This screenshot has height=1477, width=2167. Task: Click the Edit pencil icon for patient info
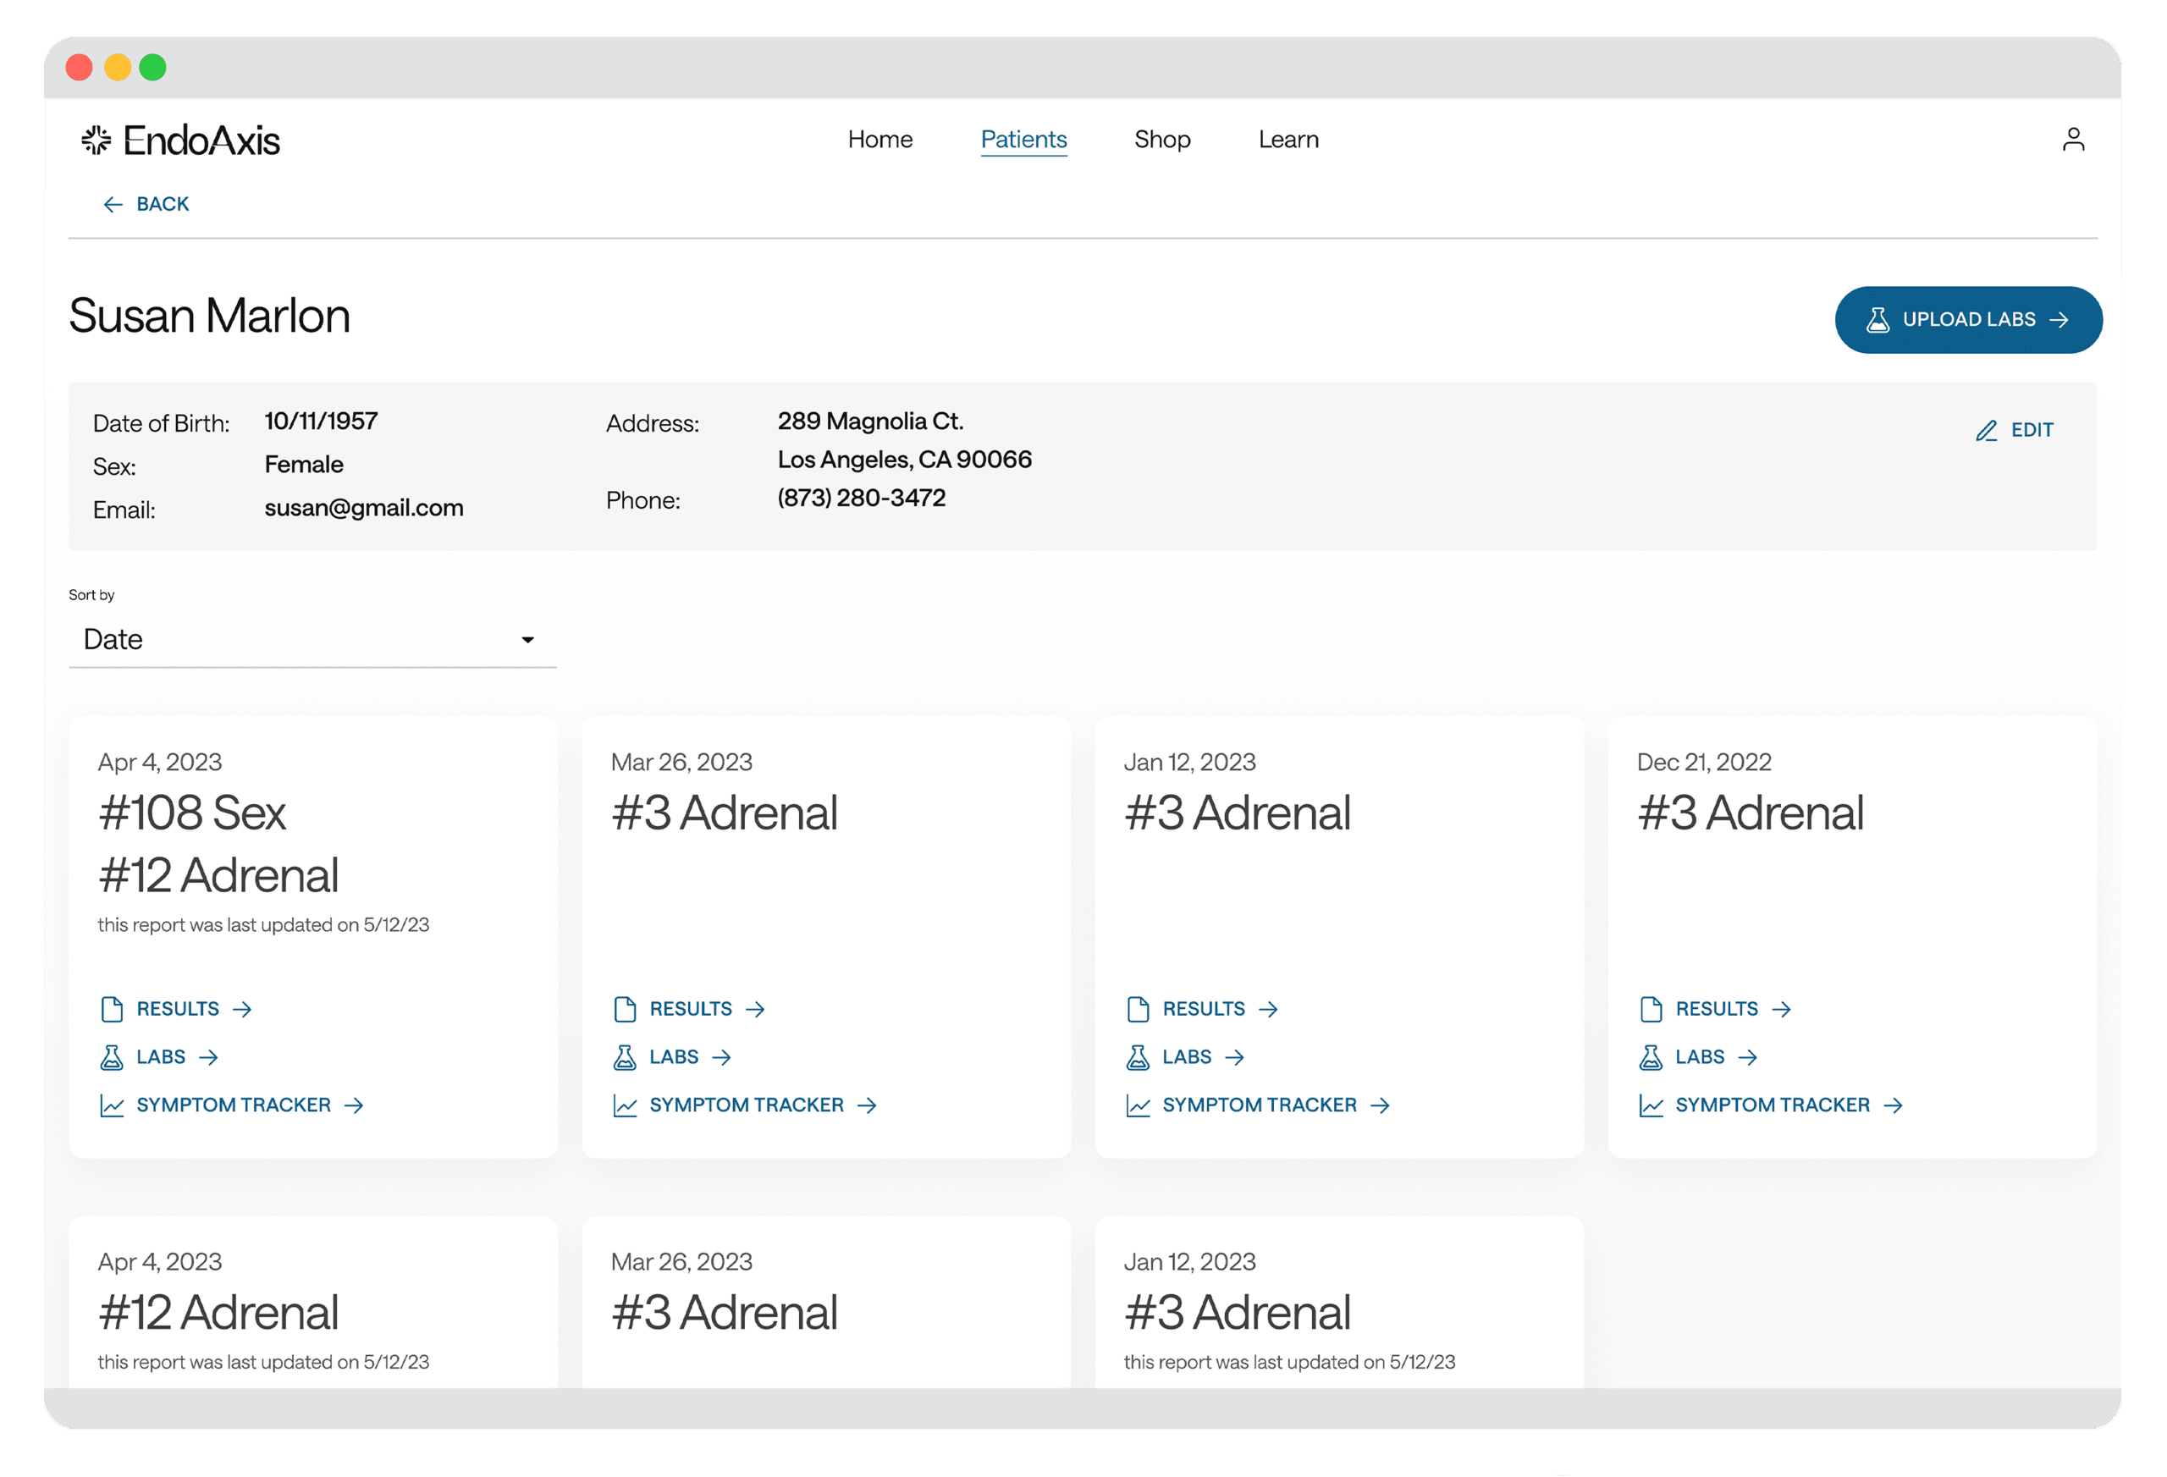[x=1988, y=430]
